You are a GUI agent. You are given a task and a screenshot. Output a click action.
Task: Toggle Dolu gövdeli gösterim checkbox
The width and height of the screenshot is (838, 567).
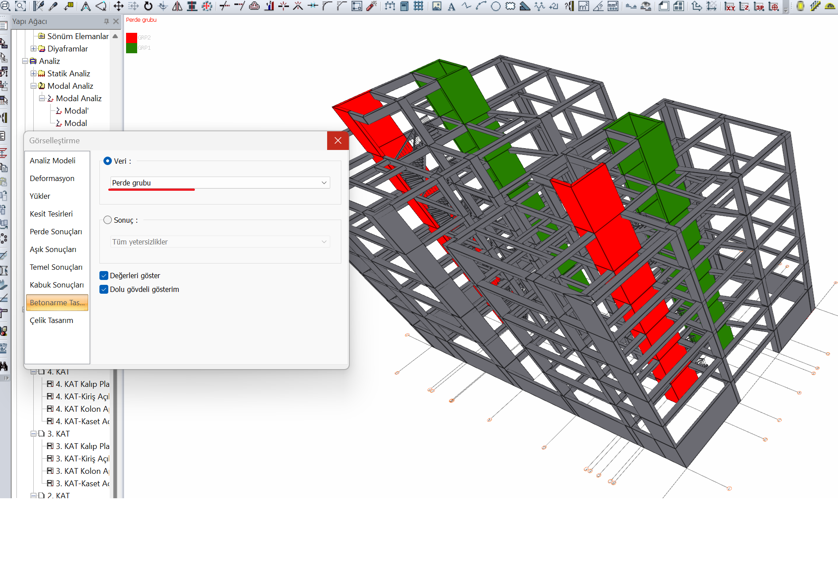click(104, 289)
